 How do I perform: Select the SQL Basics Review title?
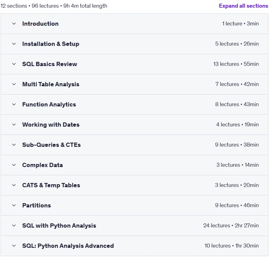[50, 64]
